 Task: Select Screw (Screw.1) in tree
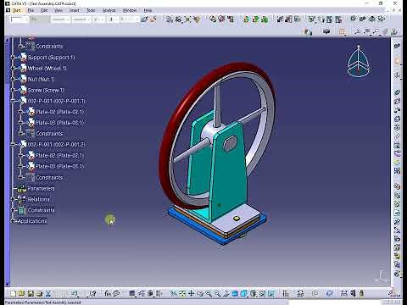point(46,90)
